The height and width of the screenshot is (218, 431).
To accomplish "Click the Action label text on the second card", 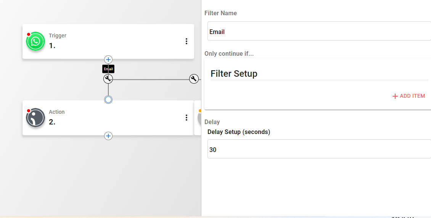I will (56, 112).
